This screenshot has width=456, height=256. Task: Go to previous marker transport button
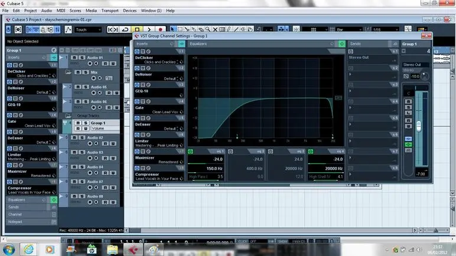[110, 29]
